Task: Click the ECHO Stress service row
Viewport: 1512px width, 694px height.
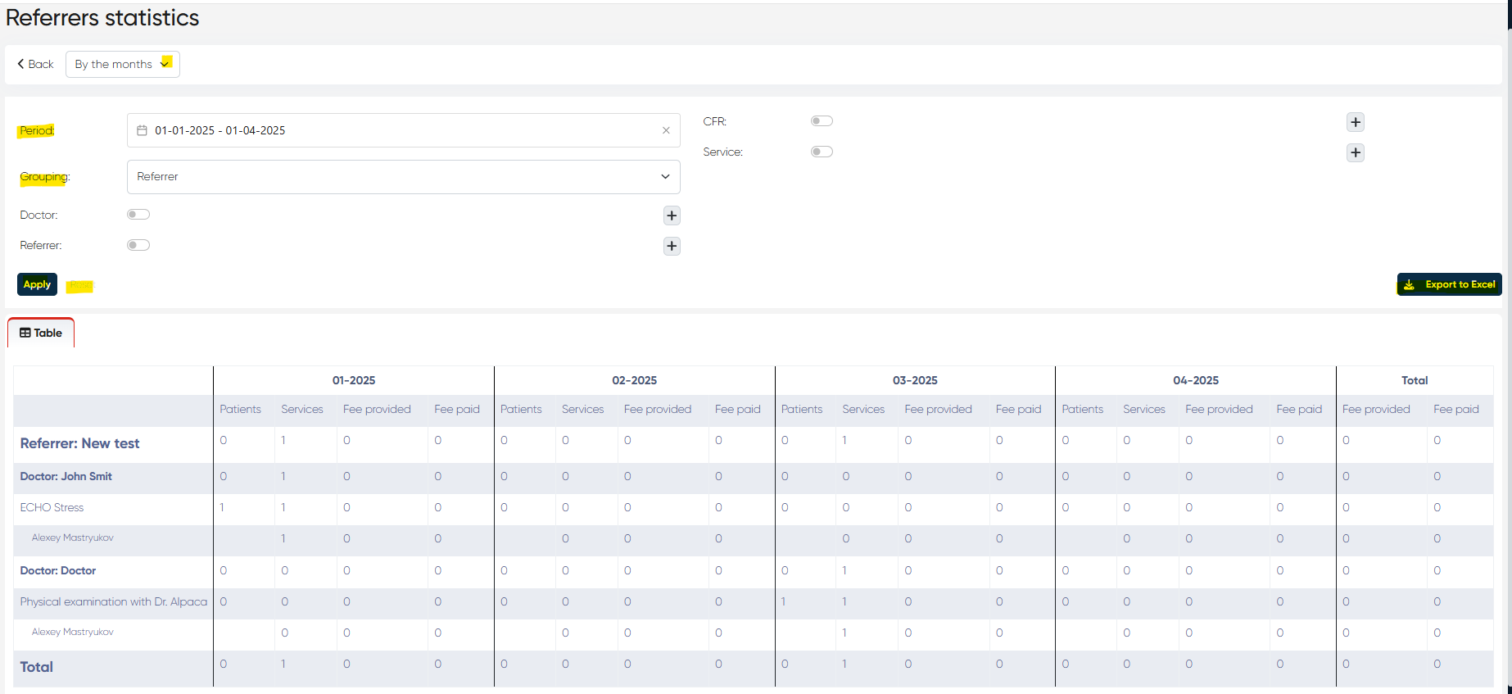Action: coord(52,508)
